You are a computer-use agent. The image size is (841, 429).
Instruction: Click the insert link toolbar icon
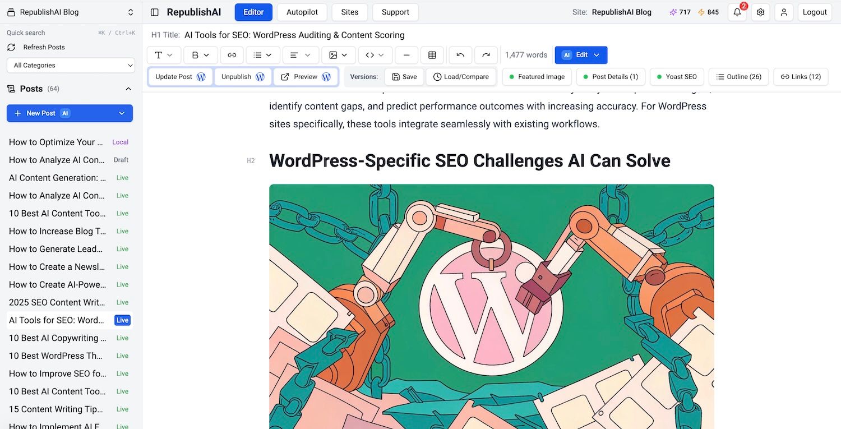(x=232, y=55)
